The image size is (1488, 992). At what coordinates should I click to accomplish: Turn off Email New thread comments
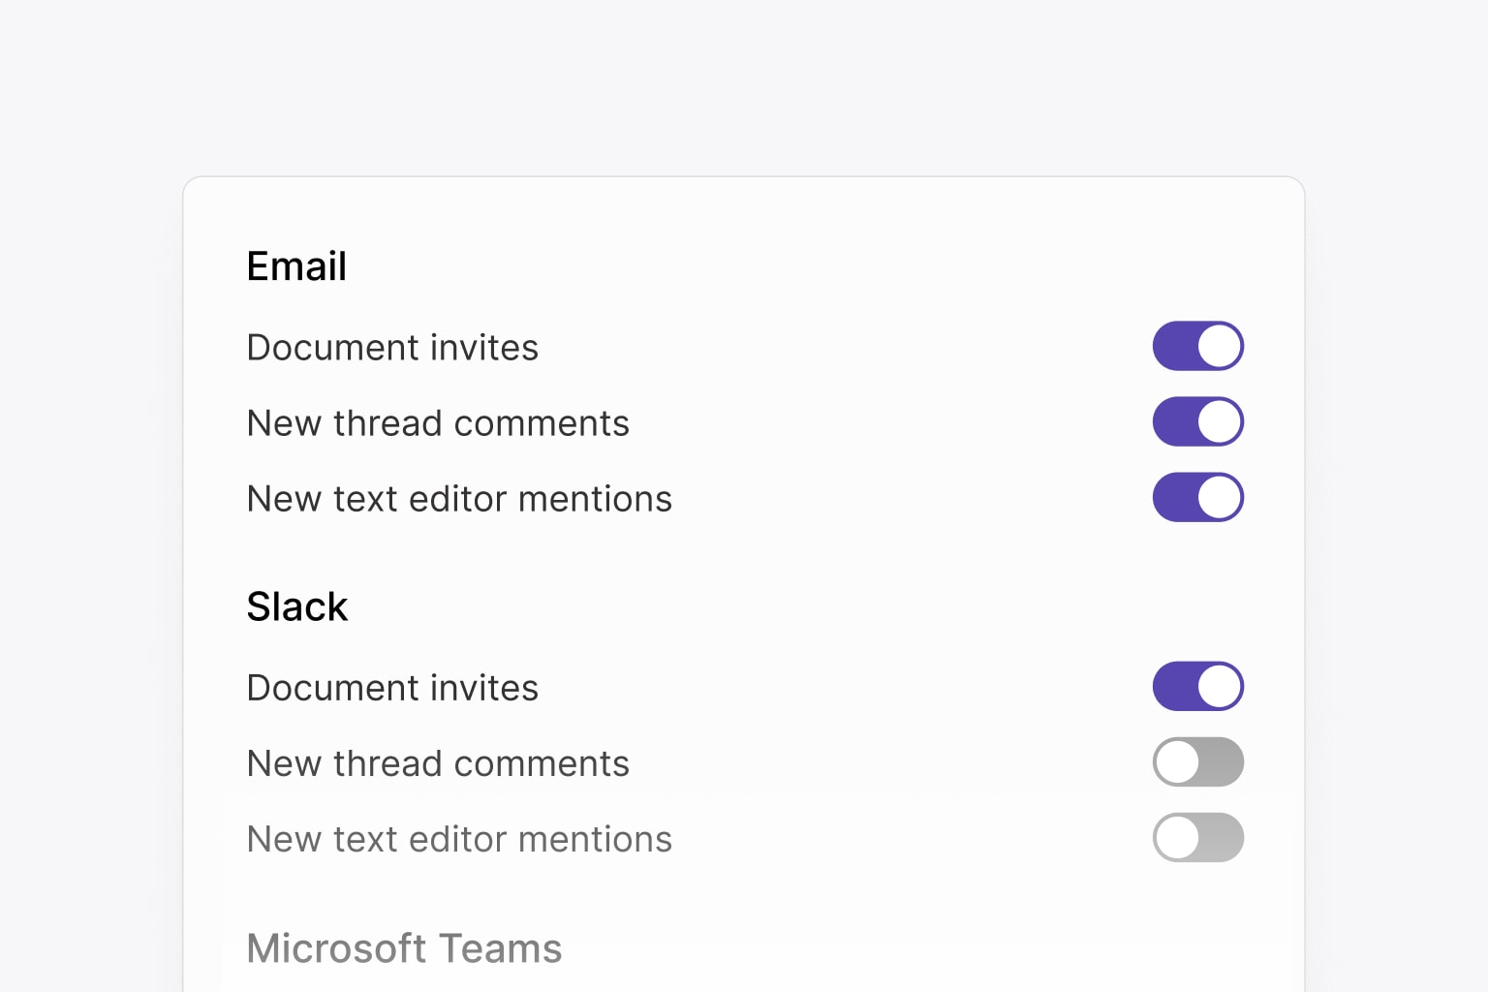click(x=1198, y=421)
